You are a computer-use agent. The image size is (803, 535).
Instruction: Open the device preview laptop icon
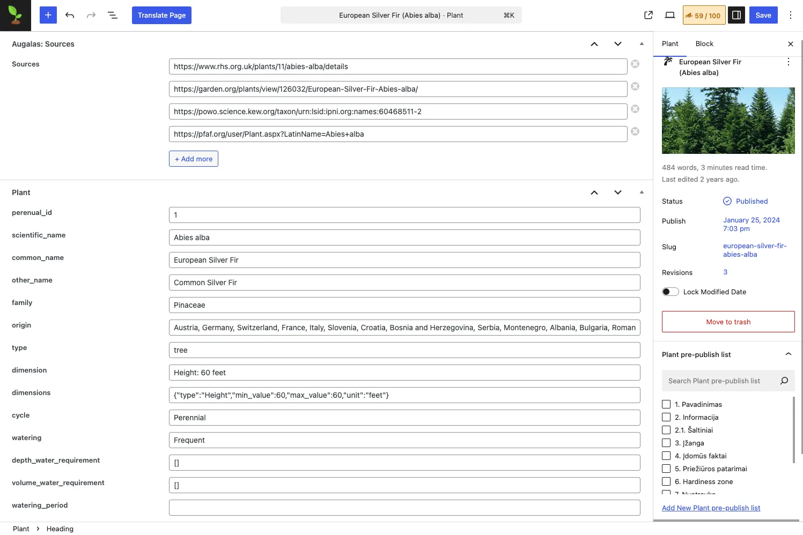669,15
